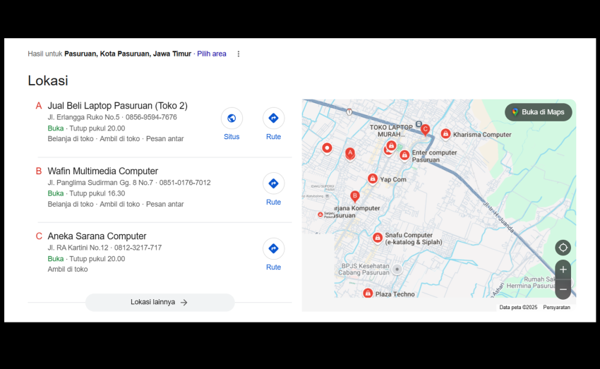Screen dimensions: 600x369
Task: Click the address text Jl. Erlangga Ruko No.5
Action: [83, 117]
